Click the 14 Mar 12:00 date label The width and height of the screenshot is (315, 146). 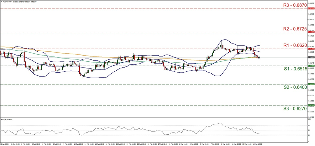258,144
